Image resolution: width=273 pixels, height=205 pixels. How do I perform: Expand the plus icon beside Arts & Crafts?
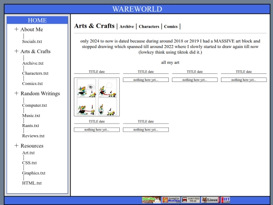coord(16,51)
